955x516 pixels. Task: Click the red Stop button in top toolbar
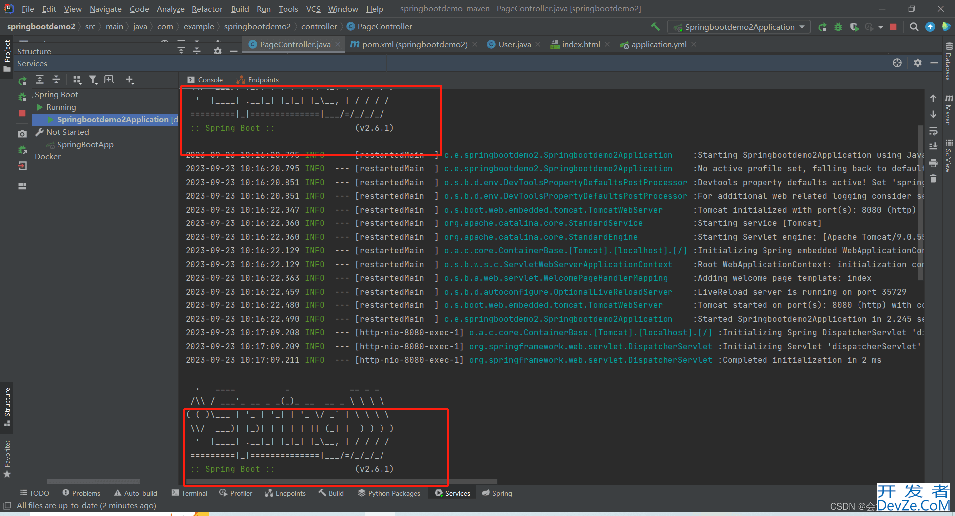(x=893, y=27)
